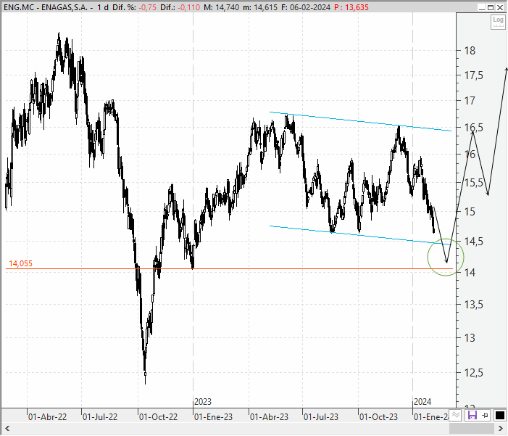Click the double-chevron expand icon
The image size is (508, 436).
[456, 415]
